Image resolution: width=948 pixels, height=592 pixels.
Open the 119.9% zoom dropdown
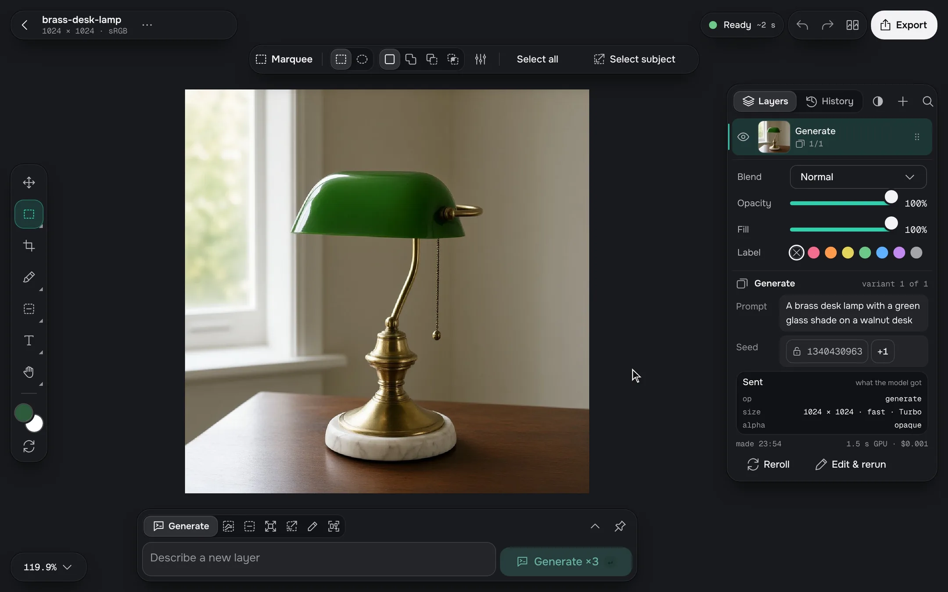pyautogui.click(x=48, y=567)
